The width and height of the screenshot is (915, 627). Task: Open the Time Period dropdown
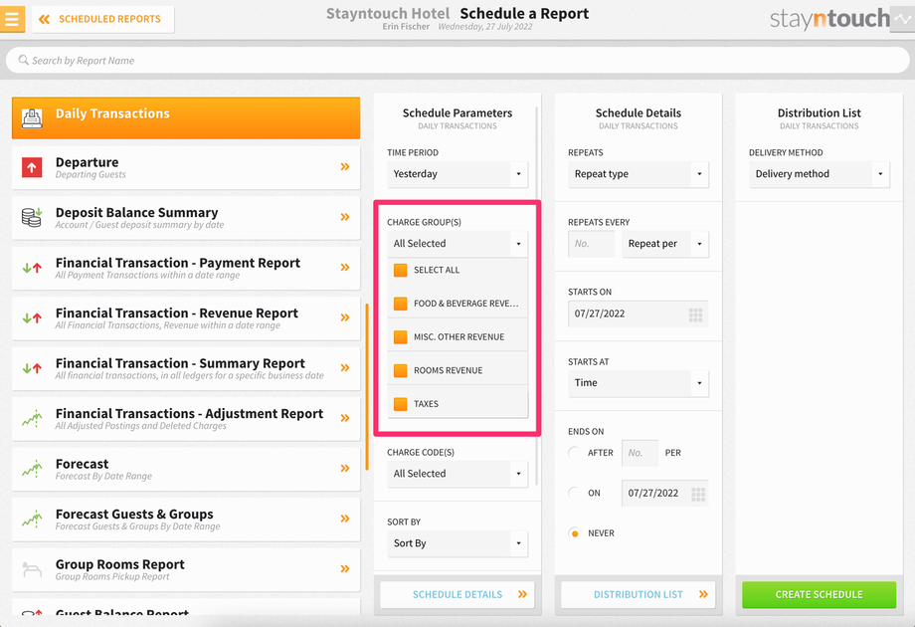[457, 174]
